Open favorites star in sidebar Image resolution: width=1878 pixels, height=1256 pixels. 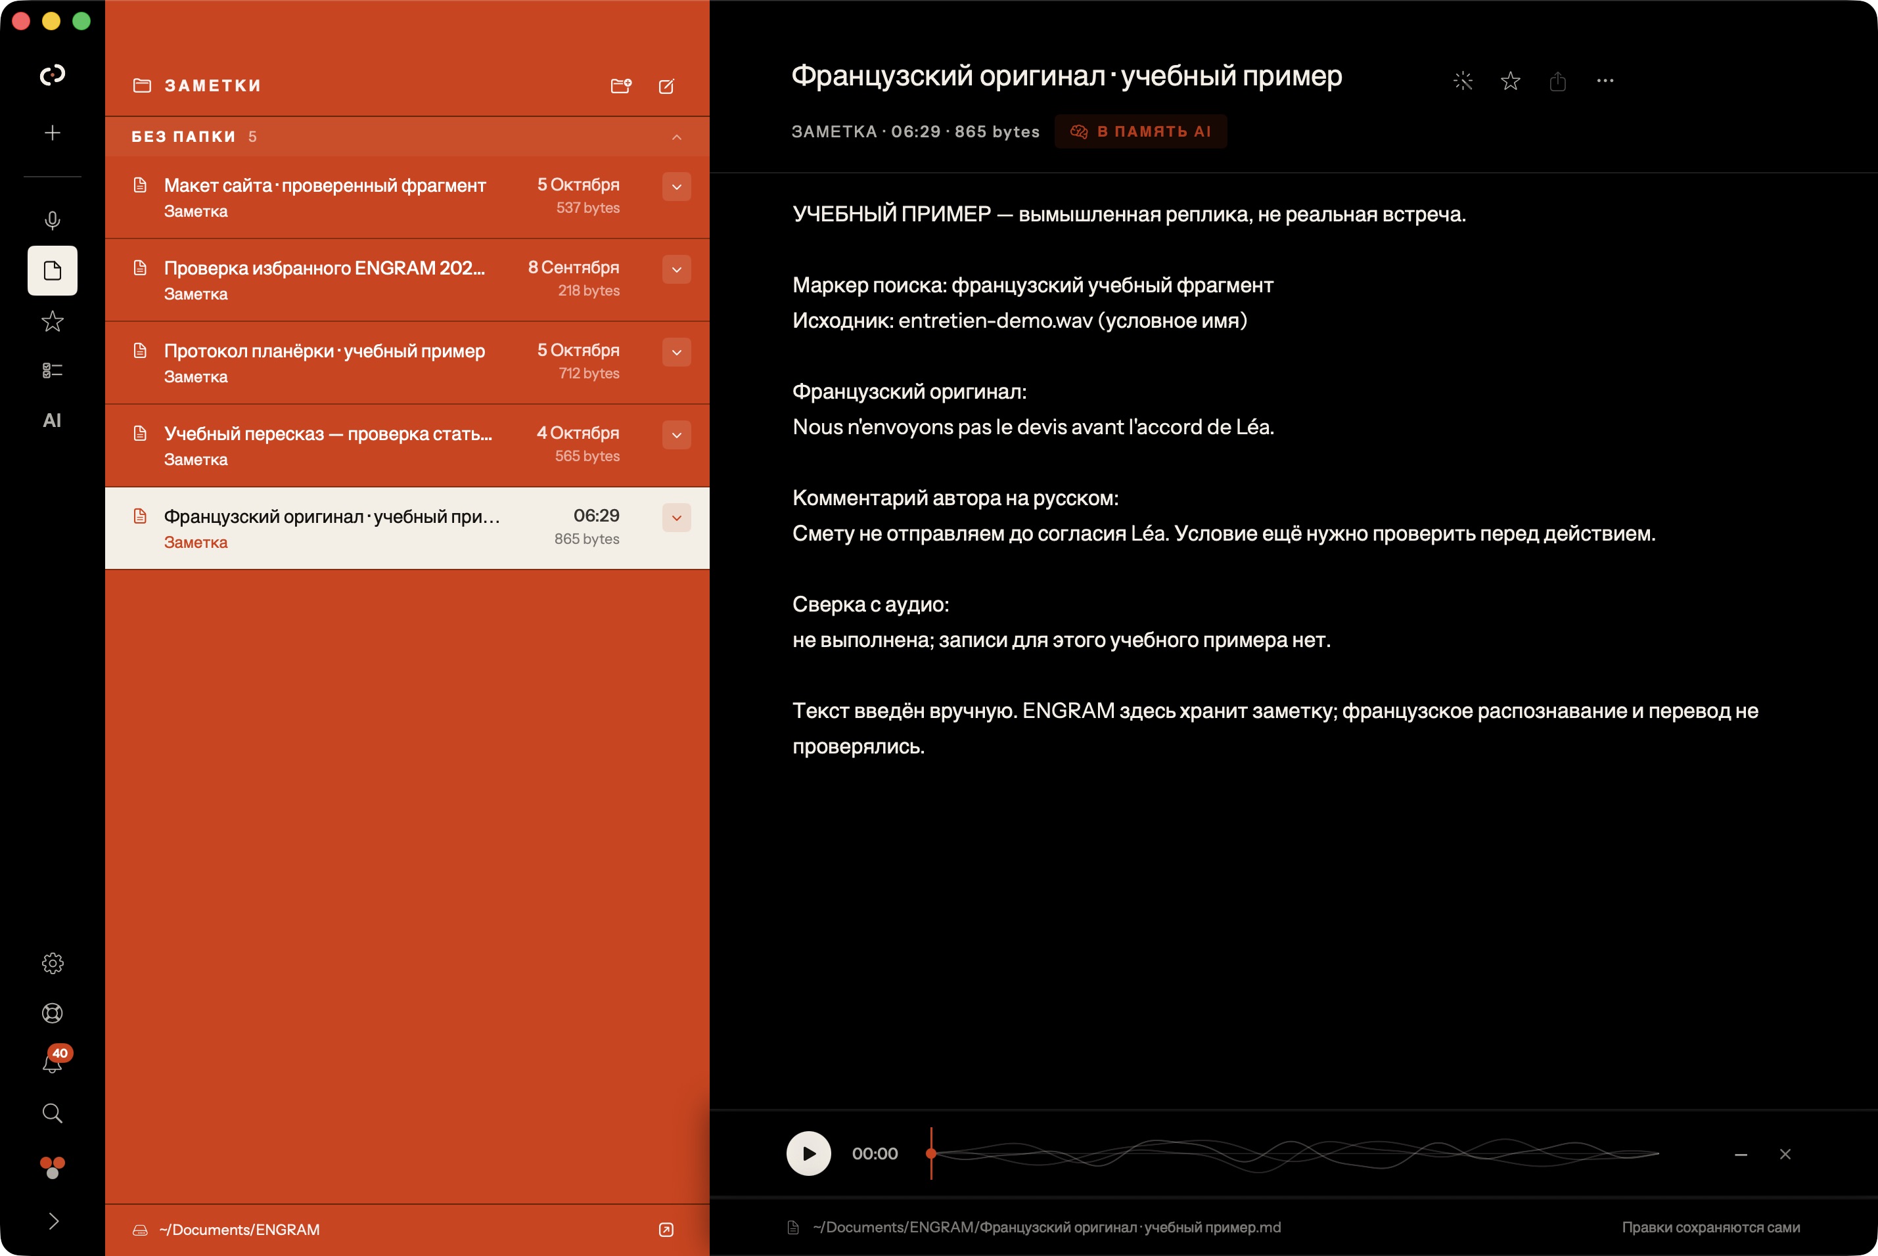[x=52, y=321]
